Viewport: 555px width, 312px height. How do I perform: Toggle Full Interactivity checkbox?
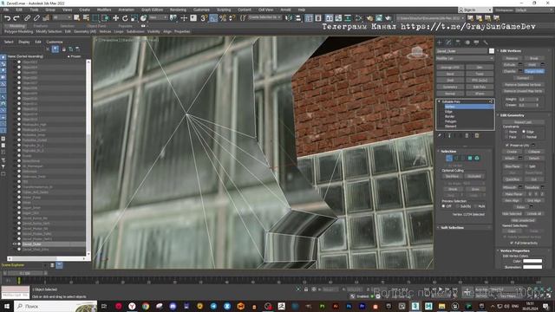click(x=512, y=243)
